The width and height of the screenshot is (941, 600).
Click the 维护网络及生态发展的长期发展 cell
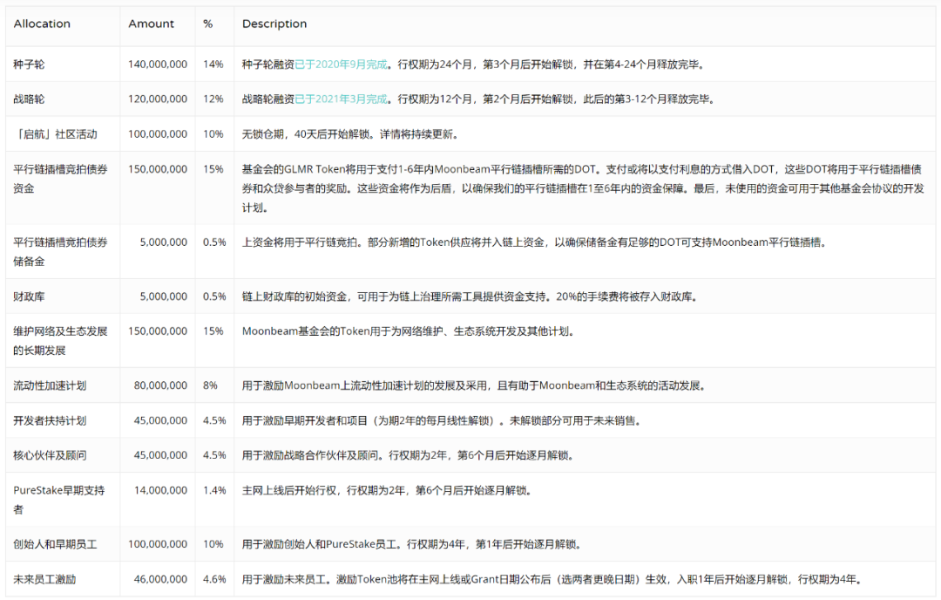61,340
